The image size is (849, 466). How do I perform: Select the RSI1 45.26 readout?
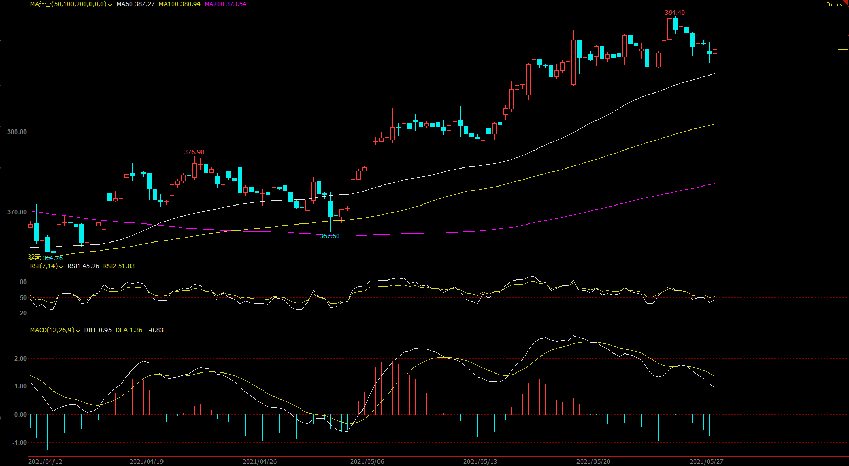pos(83,266)
